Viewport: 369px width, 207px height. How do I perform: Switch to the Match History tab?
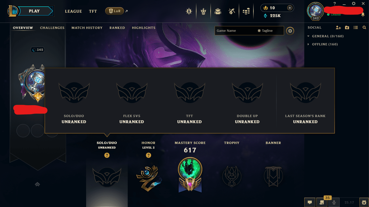(87, 28)
